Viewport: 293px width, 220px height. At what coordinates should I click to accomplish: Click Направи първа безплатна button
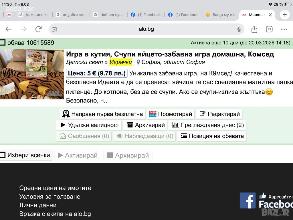click(x=103, y=114)
